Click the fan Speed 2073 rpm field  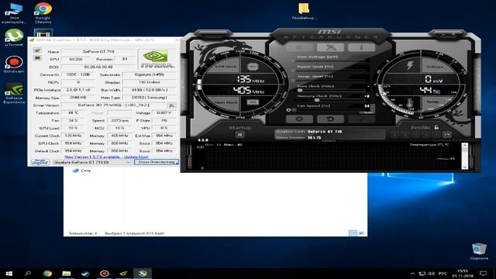[119, 121]
